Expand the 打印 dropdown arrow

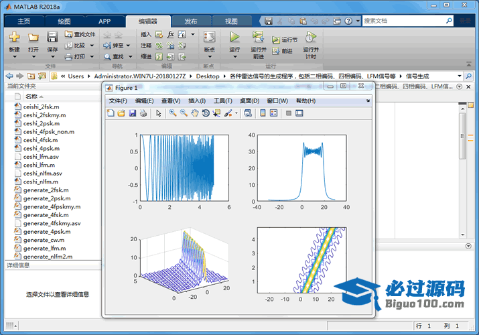coord(92,56)
